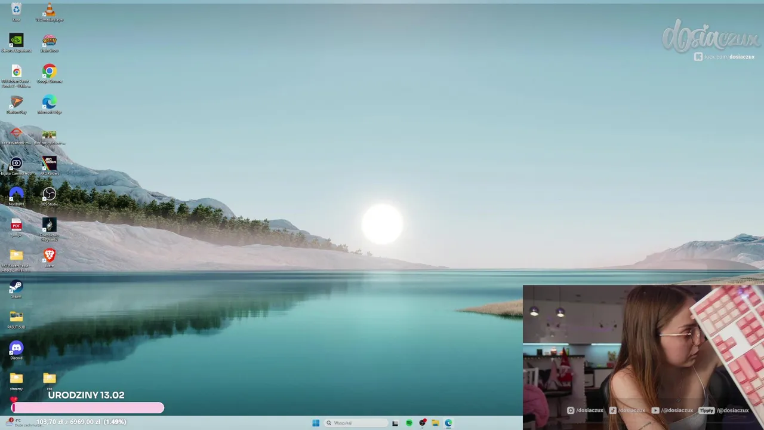
Task: Launch VLC media player from the desktop
Action: click(50, 10)
